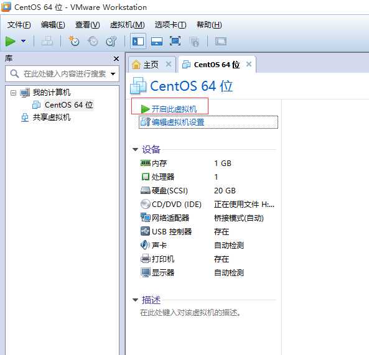Select 我的计算机 in the library tree
Viewport: 369px width, 355px height.
tap(51, 93)
